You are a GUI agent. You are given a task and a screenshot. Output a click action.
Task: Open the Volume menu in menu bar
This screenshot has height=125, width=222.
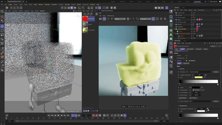tap(41, 5)
